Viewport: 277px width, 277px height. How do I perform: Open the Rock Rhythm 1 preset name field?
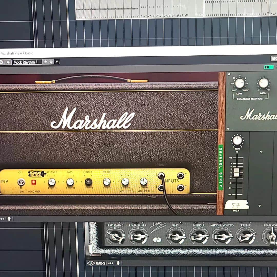(x=27, y=62)
